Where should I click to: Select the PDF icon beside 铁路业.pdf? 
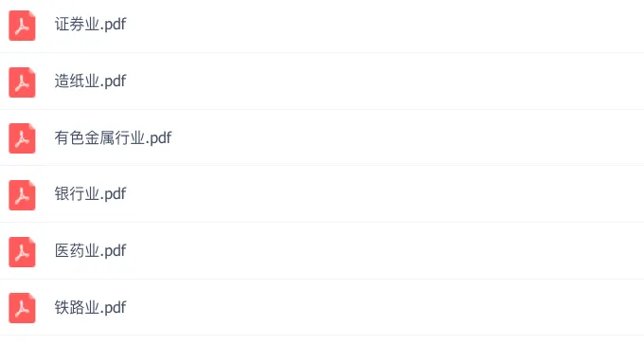coord(22,308)
